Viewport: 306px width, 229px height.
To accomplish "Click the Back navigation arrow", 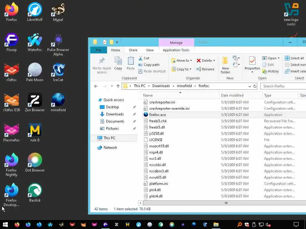I will pos(96,86).
